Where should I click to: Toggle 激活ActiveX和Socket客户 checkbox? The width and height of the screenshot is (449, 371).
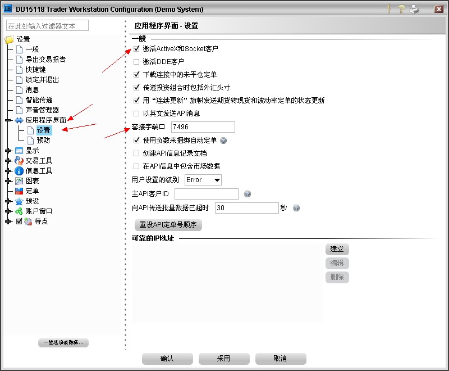[136, 49]
